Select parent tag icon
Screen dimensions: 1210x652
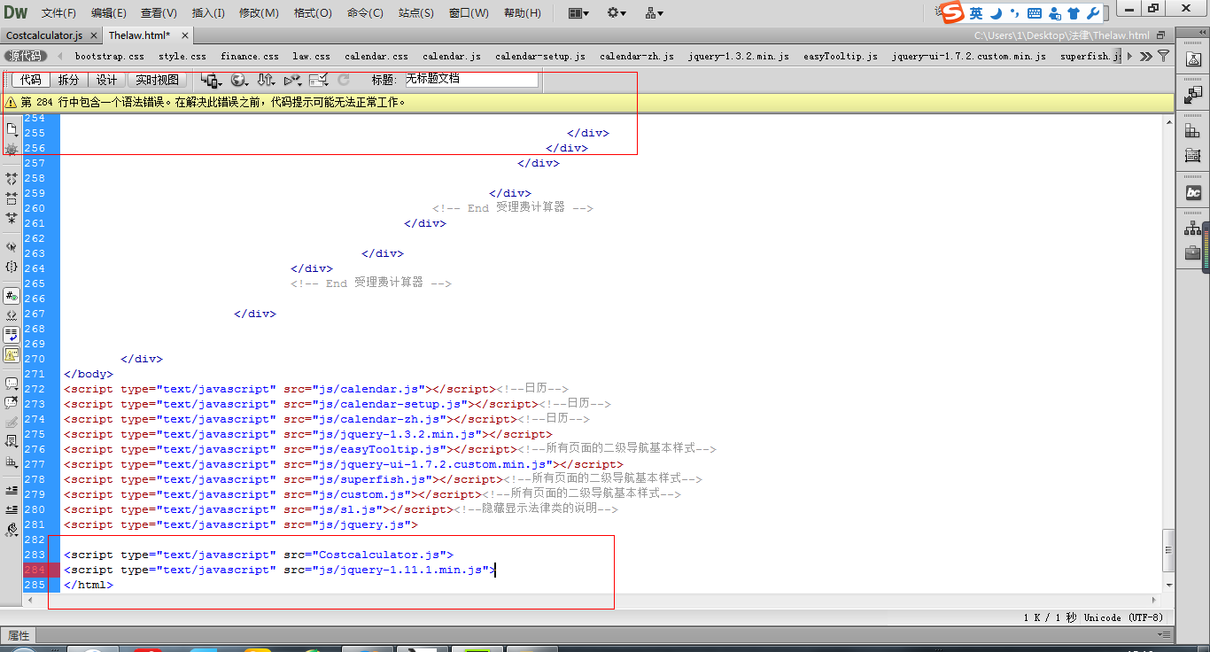(x=12, y=247)
